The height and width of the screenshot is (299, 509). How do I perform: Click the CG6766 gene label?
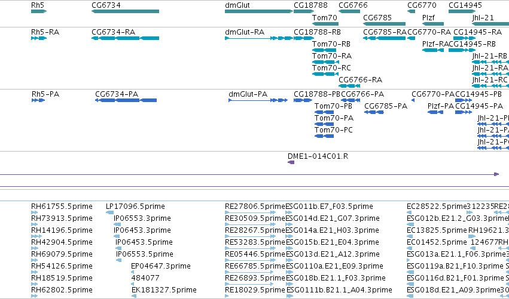(353, 5)
